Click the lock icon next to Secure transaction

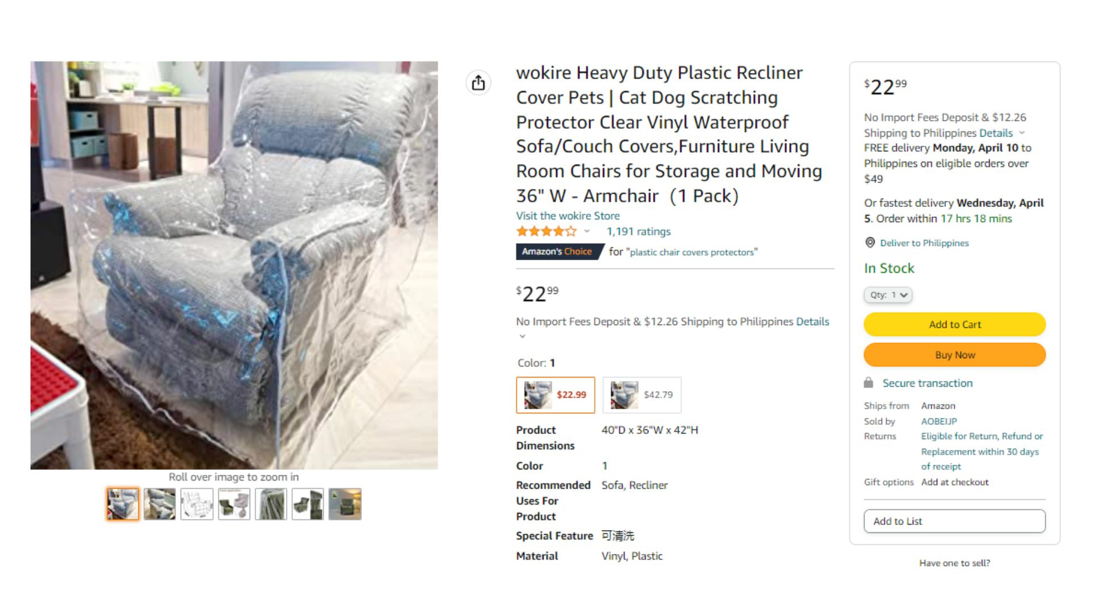pyautogui.click(x=868, y=383)
